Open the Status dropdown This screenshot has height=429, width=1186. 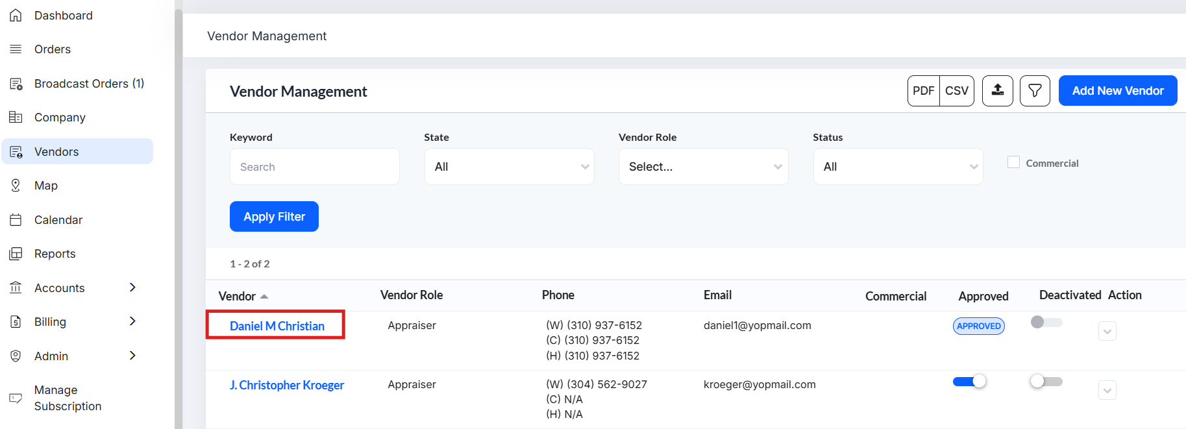(898, 167)
